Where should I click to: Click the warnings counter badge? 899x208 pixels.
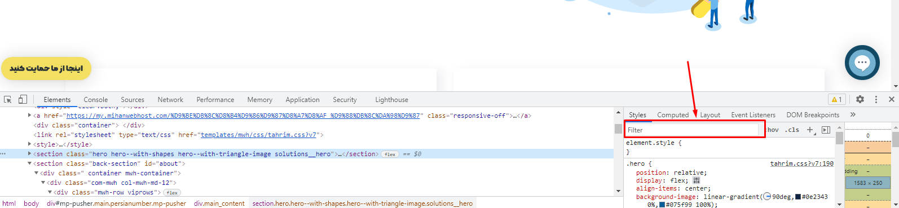pos(836,99)
